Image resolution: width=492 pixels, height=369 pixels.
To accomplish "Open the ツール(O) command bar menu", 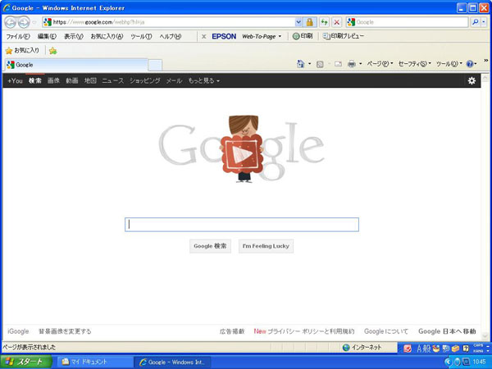I will [449, 64].
